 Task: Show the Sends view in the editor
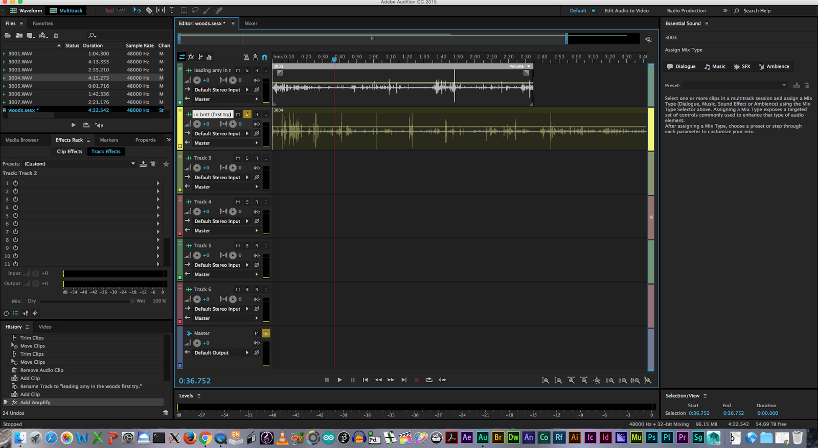tap(200, 57)
